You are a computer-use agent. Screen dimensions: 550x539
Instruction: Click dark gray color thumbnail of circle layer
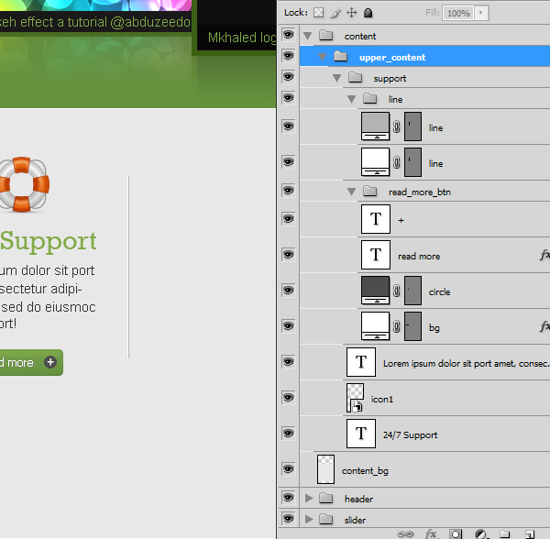tap(375, 290)
